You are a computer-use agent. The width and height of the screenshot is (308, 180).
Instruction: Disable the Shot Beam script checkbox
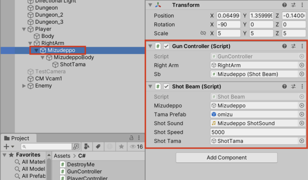166,87
